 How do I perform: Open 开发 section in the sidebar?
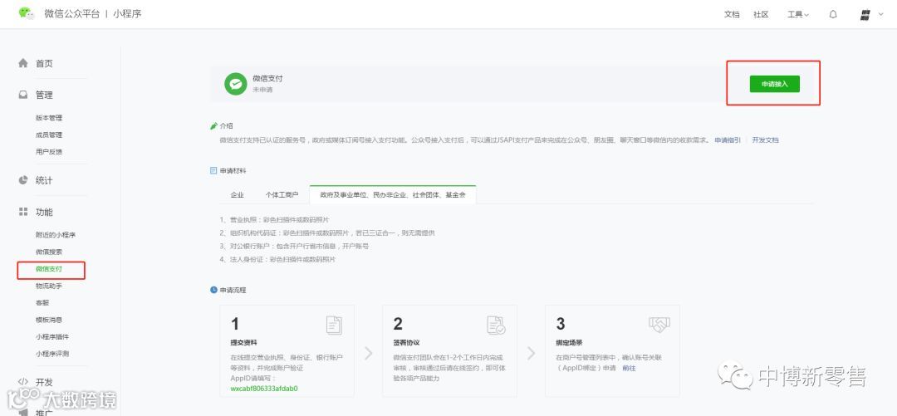coord(44,382)
